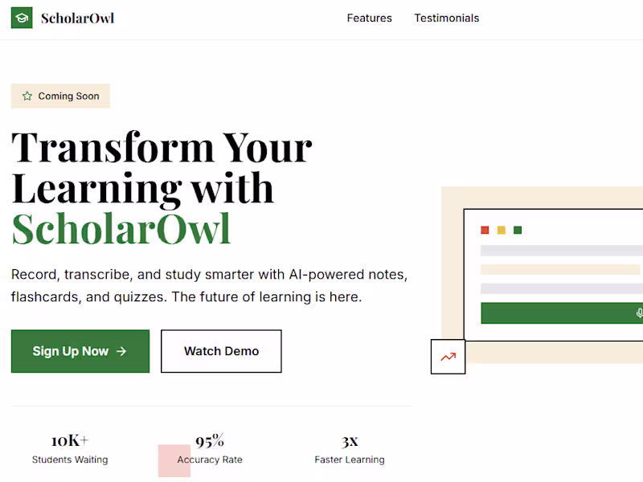The image size is (643, 482).
Task: Click the ScholarOwl brand name in header
Action: [77, 18]
